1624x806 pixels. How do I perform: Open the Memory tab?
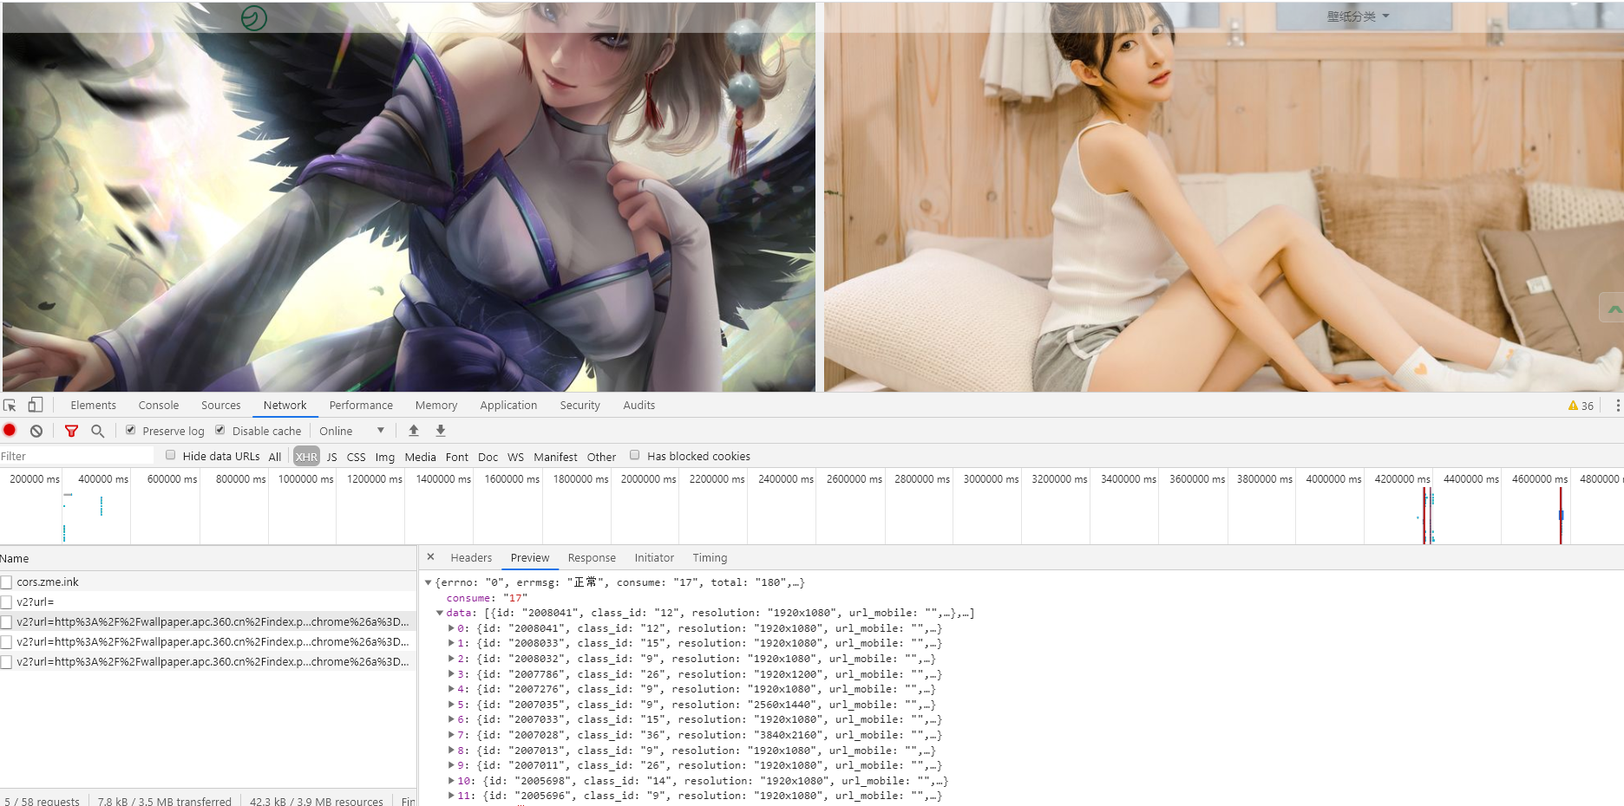(436, 406)
